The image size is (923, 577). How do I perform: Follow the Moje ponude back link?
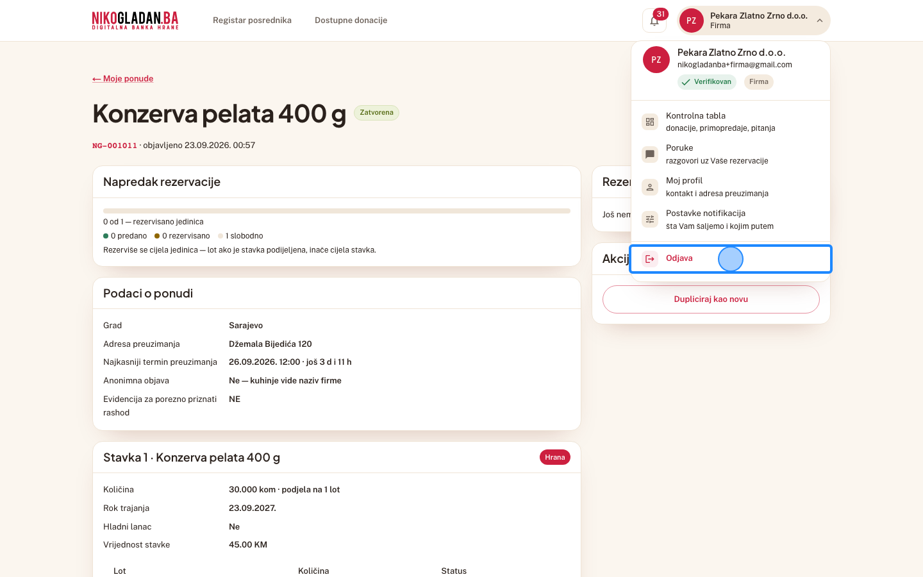pos(123,79)
